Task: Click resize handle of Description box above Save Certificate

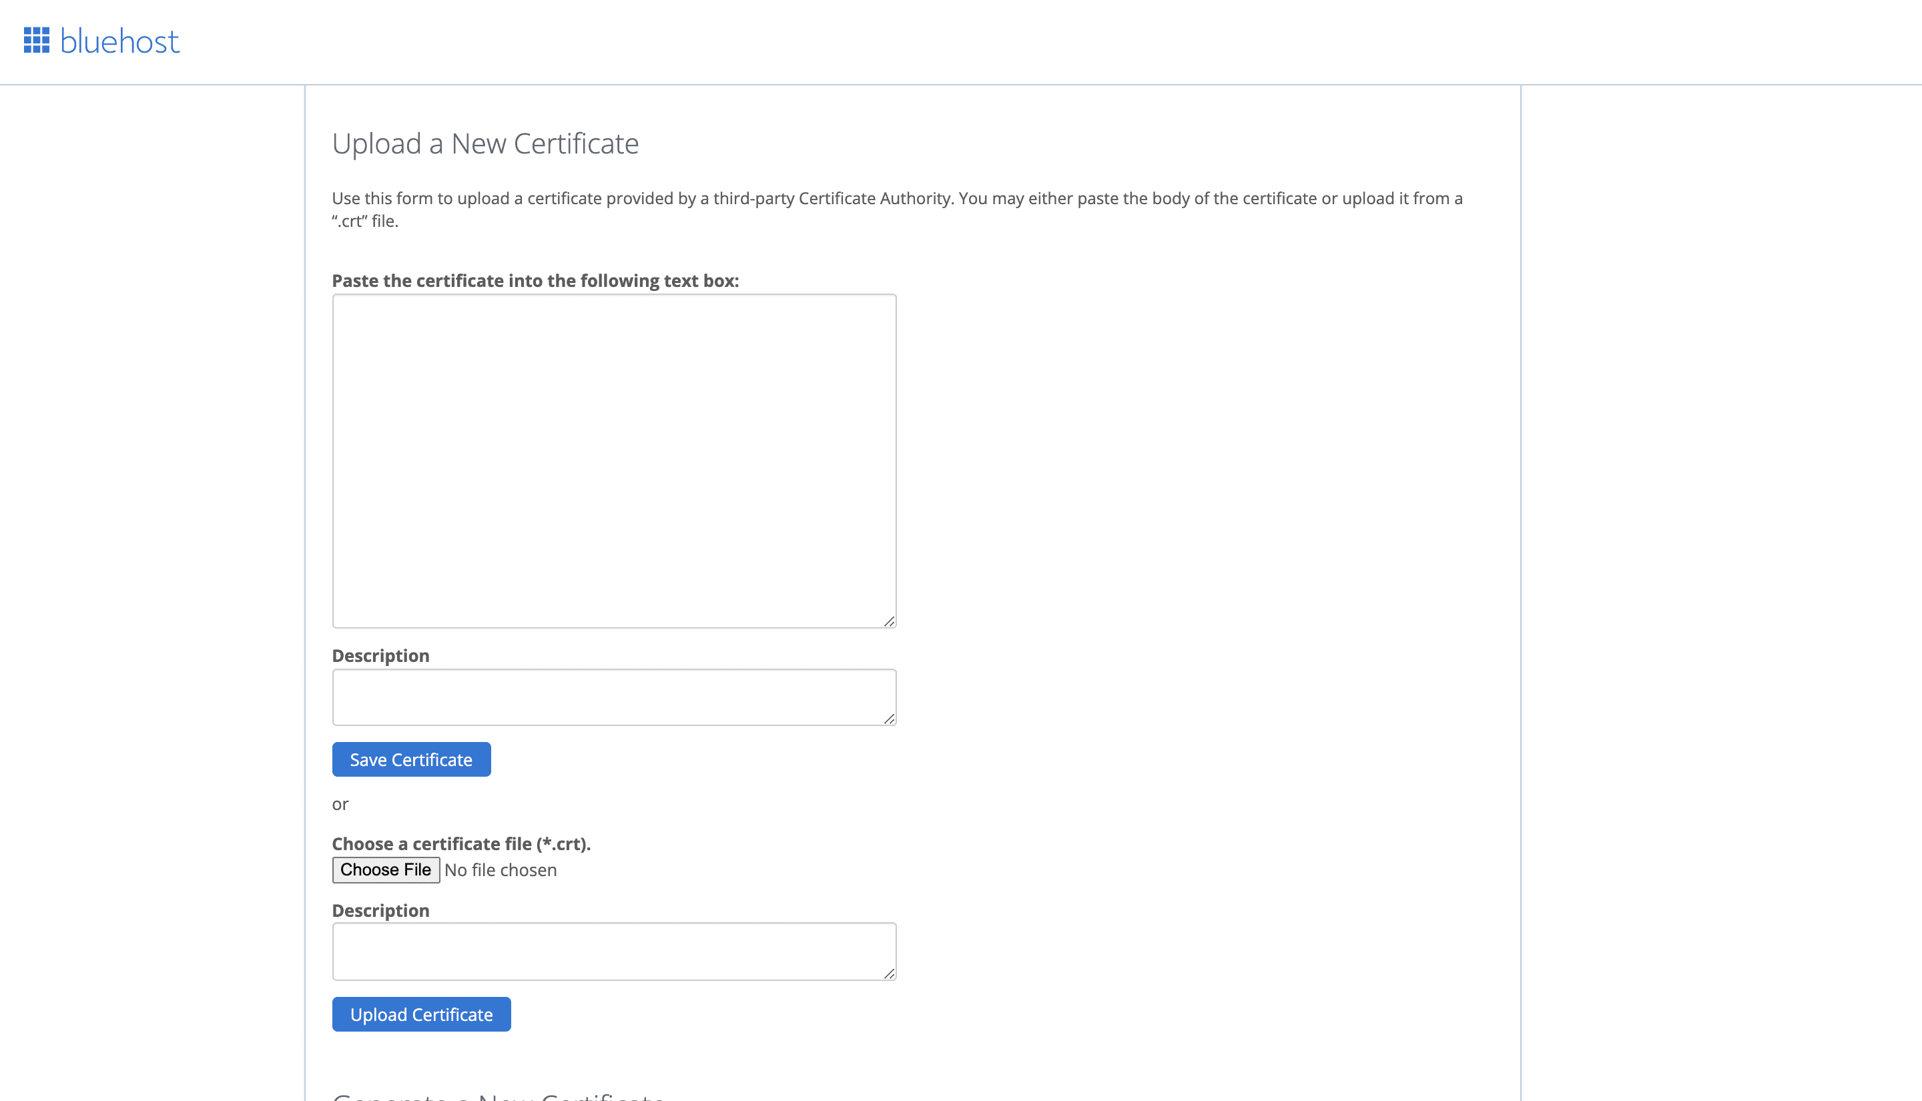Action: point(889,719)
